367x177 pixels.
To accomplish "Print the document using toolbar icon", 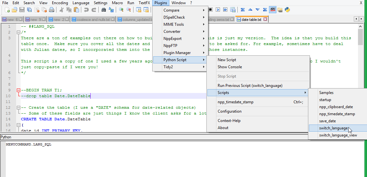I will (52, 10).
